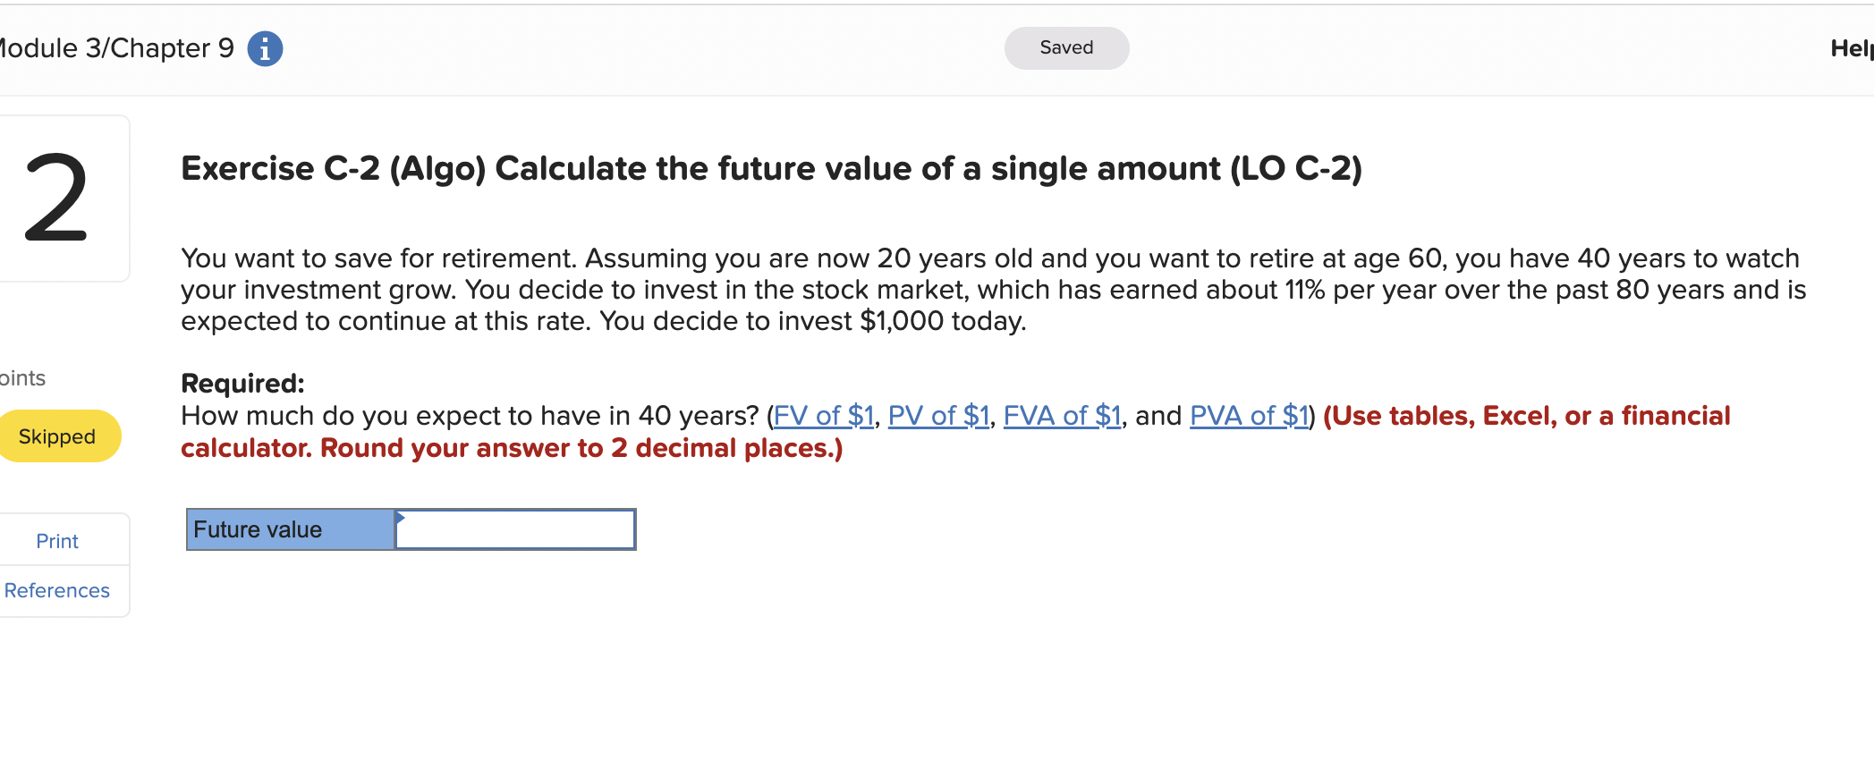Click the question number 2 box

pyautogui.click(x=55, y=197)
